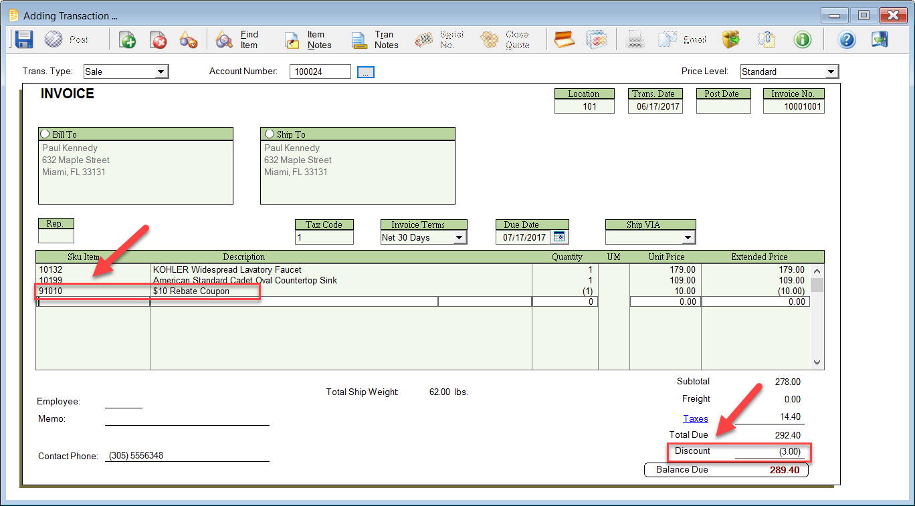Viewport: 915px width, 506px height.
Task: Click the Tax Code field
Action: point(324,237)
